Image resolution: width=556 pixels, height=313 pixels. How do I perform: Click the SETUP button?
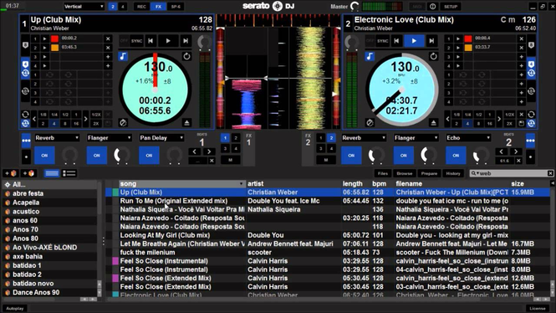coord(451,7)
